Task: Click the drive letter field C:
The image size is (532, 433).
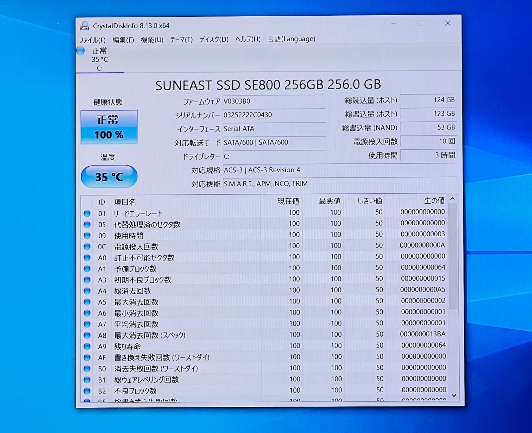Action: point(274,156)
